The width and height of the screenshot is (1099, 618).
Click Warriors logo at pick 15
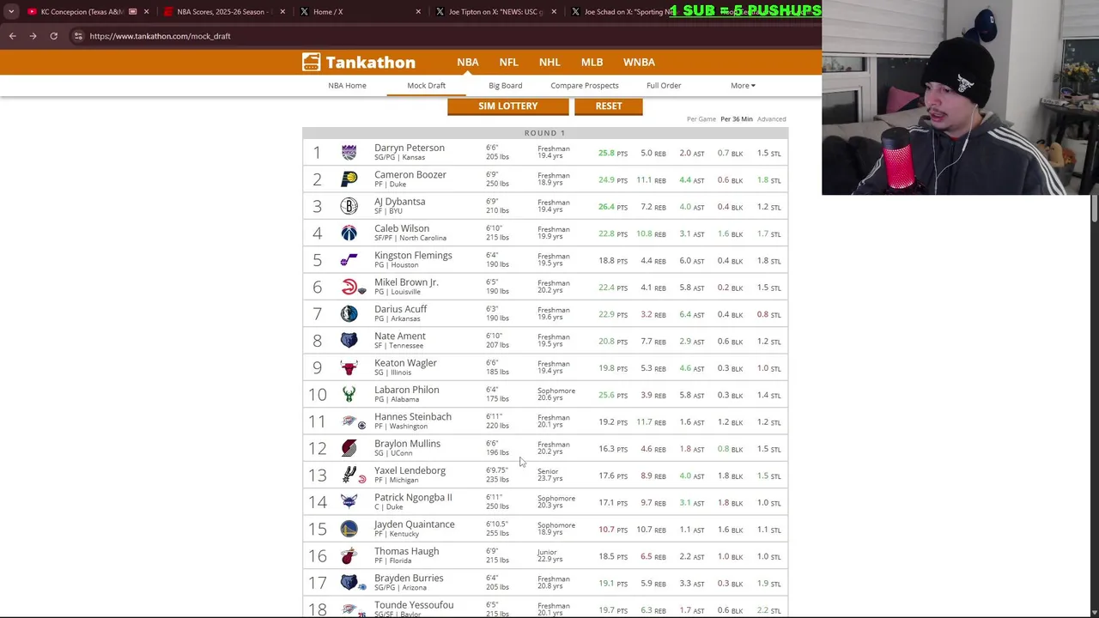(349, 529)
